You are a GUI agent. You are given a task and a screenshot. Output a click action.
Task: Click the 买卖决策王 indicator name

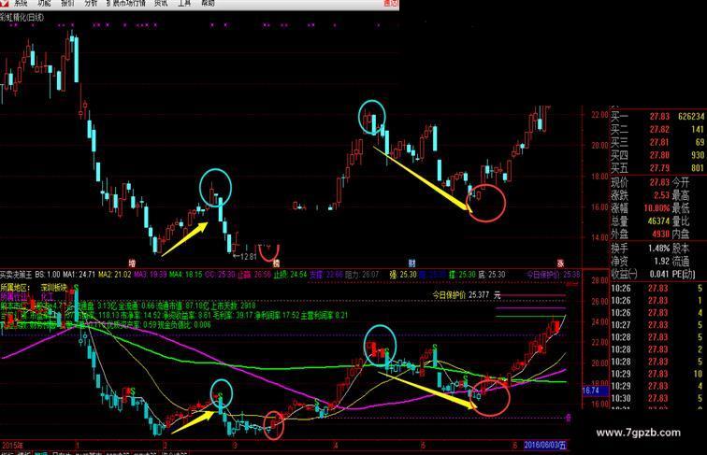tap(16, 275)
